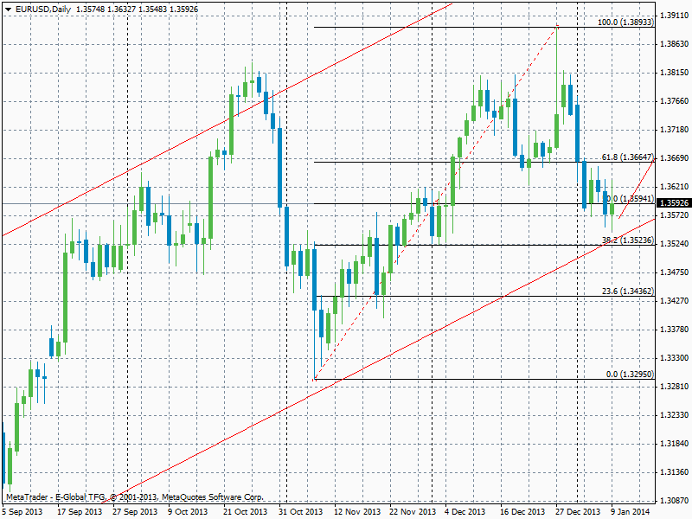Open the chart menu triangle beside EURUSD,Daily
This screenshot has width=692, height=519.
9,9
